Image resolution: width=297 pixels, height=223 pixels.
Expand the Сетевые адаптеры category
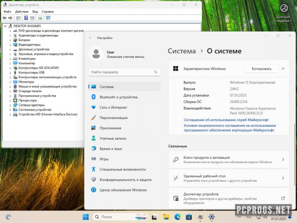tap(10, 105)
